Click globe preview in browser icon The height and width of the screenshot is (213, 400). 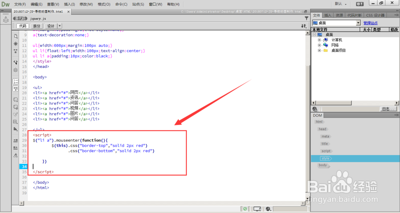click(x=268, y=209)
